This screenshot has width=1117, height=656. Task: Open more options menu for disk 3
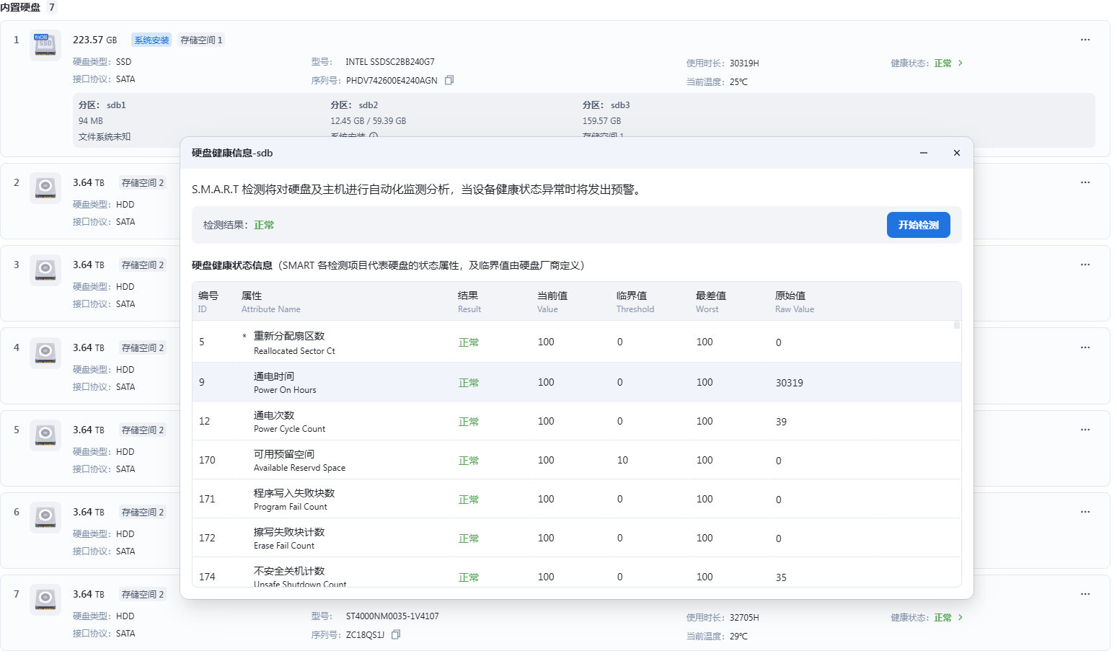pos(1085,265)
